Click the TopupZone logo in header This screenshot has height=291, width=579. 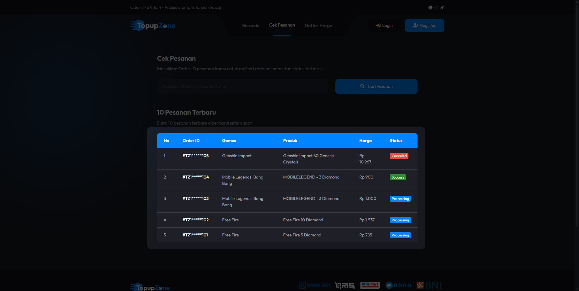tap(153, 26)
